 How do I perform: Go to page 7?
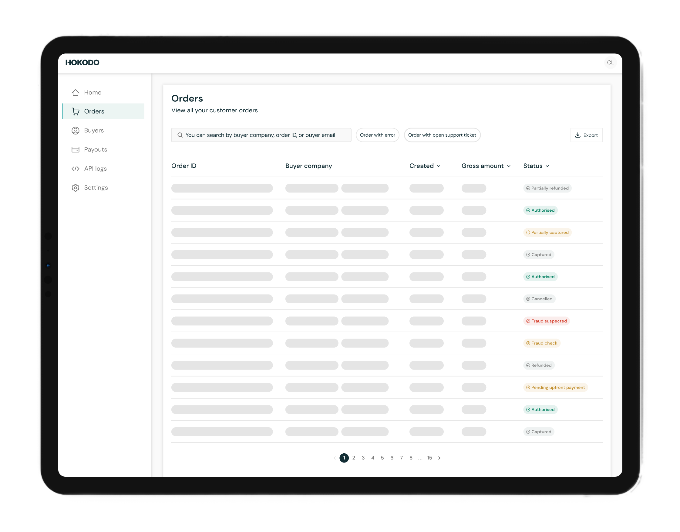tap(401, 458)
